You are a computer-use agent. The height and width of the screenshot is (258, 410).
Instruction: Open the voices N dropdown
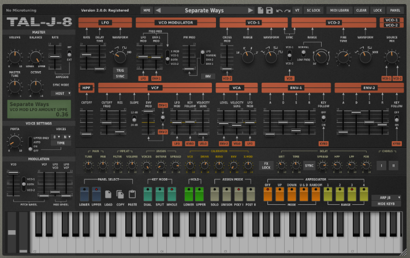click(x=66, y=137)
